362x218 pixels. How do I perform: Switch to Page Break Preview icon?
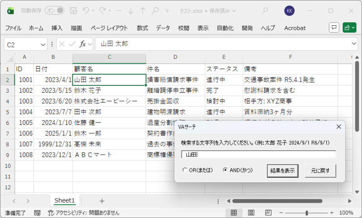click(268, 213)
